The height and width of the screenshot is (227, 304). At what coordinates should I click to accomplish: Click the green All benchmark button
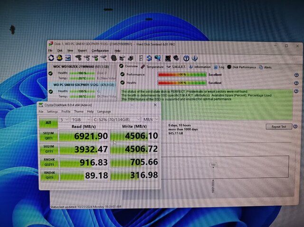click(x=49, y=122)
